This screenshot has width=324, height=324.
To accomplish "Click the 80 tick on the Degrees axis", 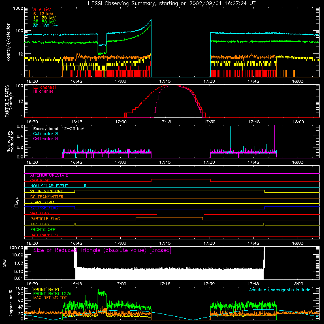I will click(21, 294).
